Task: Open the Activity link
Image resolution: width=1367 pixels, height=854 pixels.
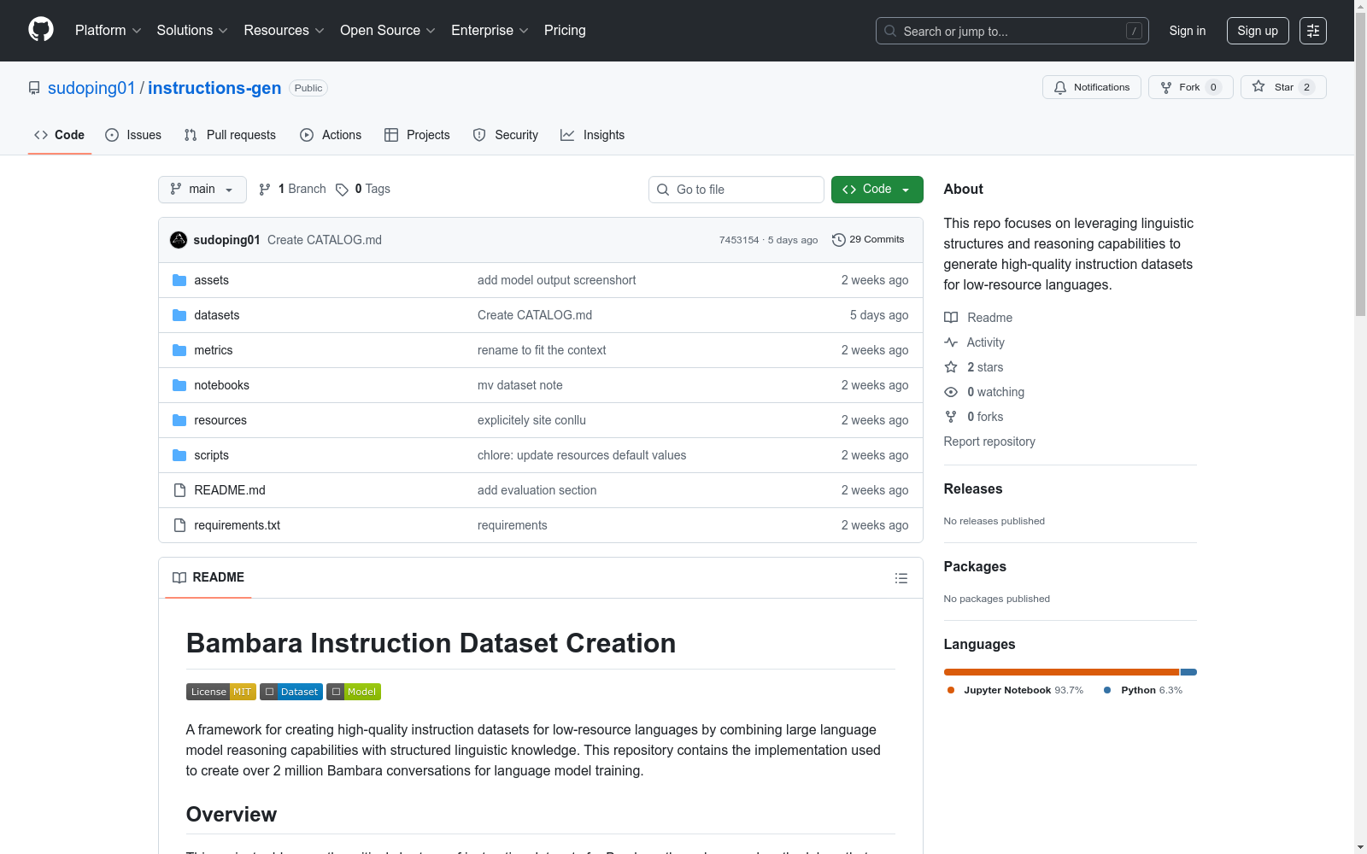Action: 975,342
